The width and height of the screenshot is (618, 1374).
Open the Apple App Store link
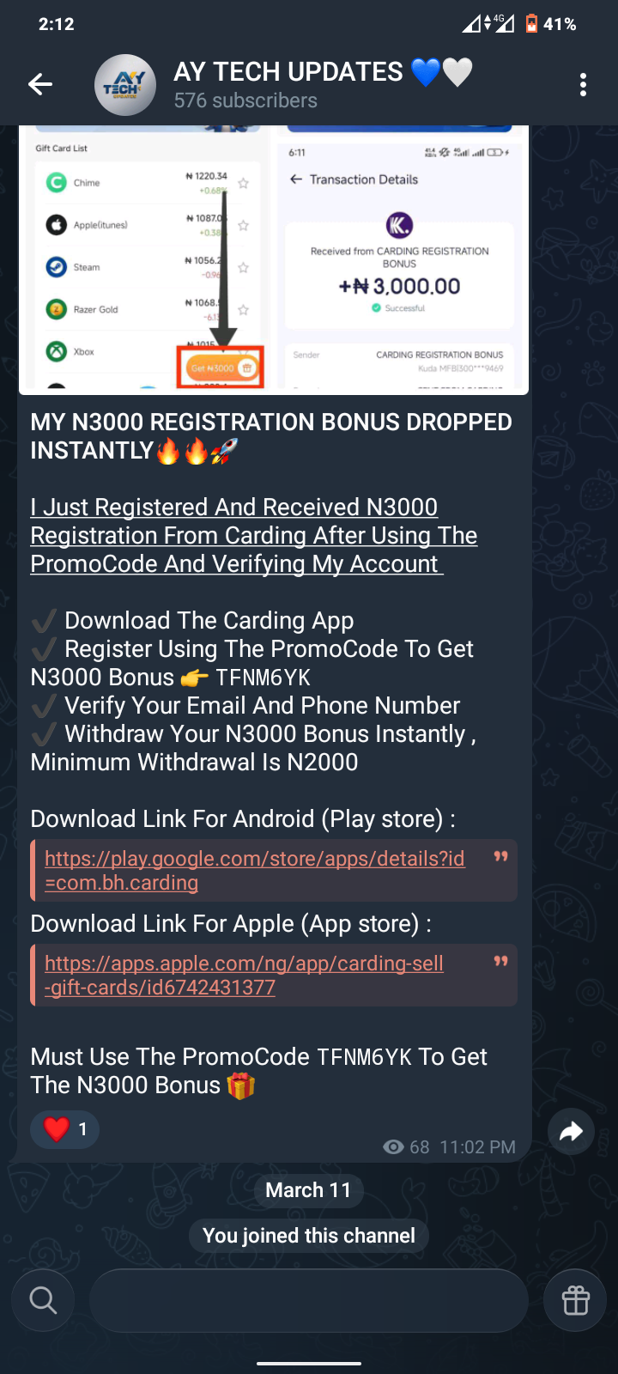pos(244,975)
